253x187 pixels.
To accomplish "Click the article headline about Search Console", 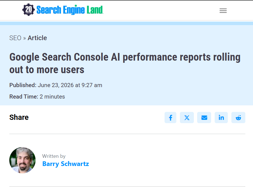I will (125, 63).
